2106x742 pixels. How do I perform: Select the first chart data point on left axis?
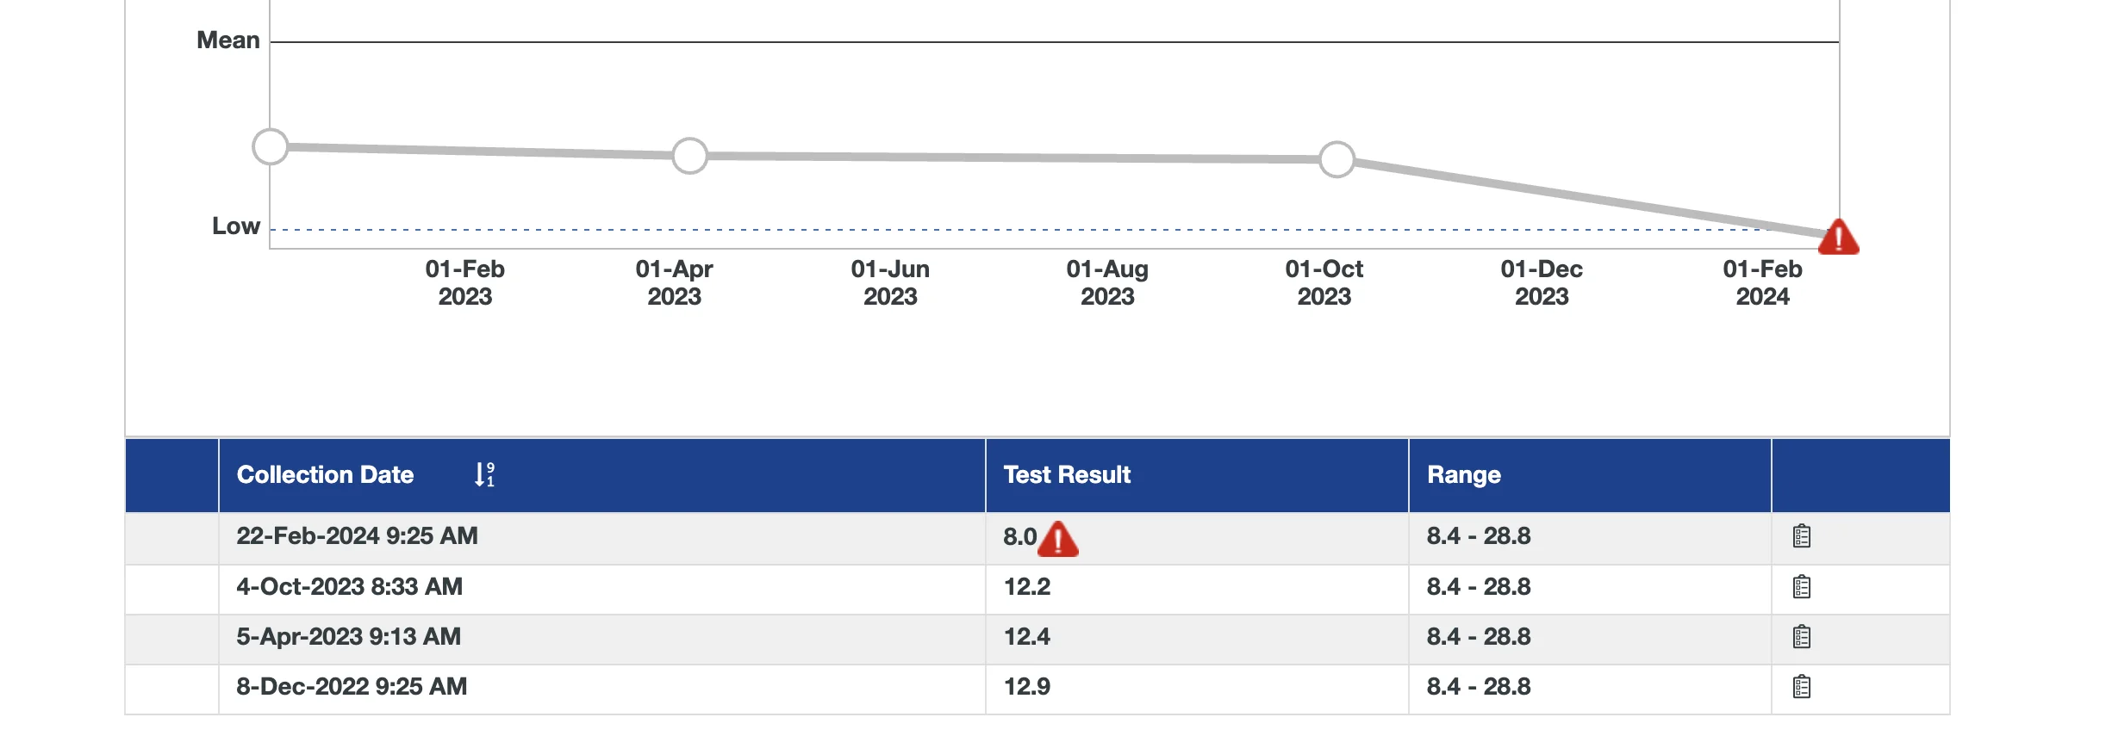point(271,146)
